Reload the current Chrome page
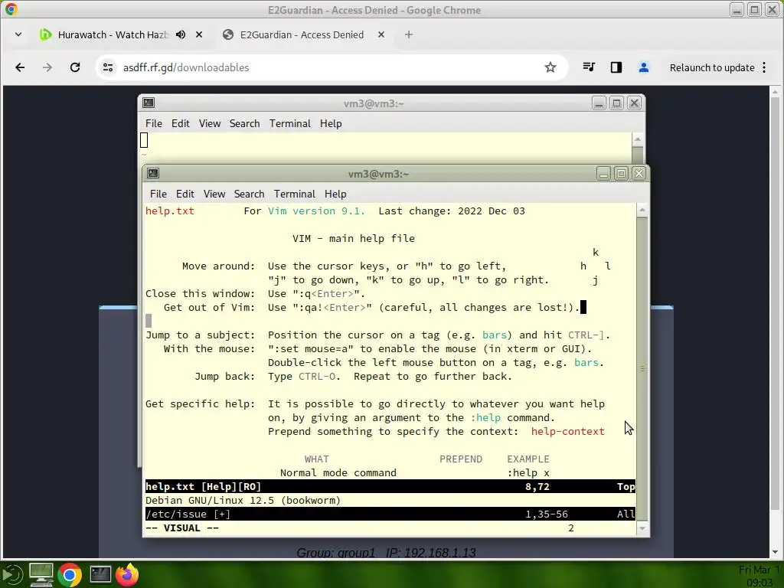This screenshot has height=588, width=784. (75, 67)
